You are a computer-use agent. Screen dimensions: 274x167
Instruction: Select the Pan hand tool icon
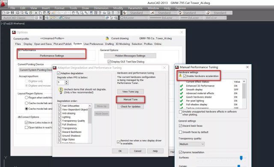73,13
